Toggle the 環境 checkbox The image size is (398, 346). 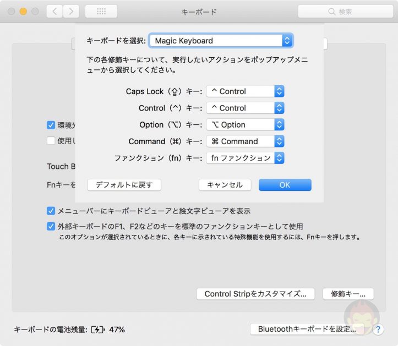point(51,125)
